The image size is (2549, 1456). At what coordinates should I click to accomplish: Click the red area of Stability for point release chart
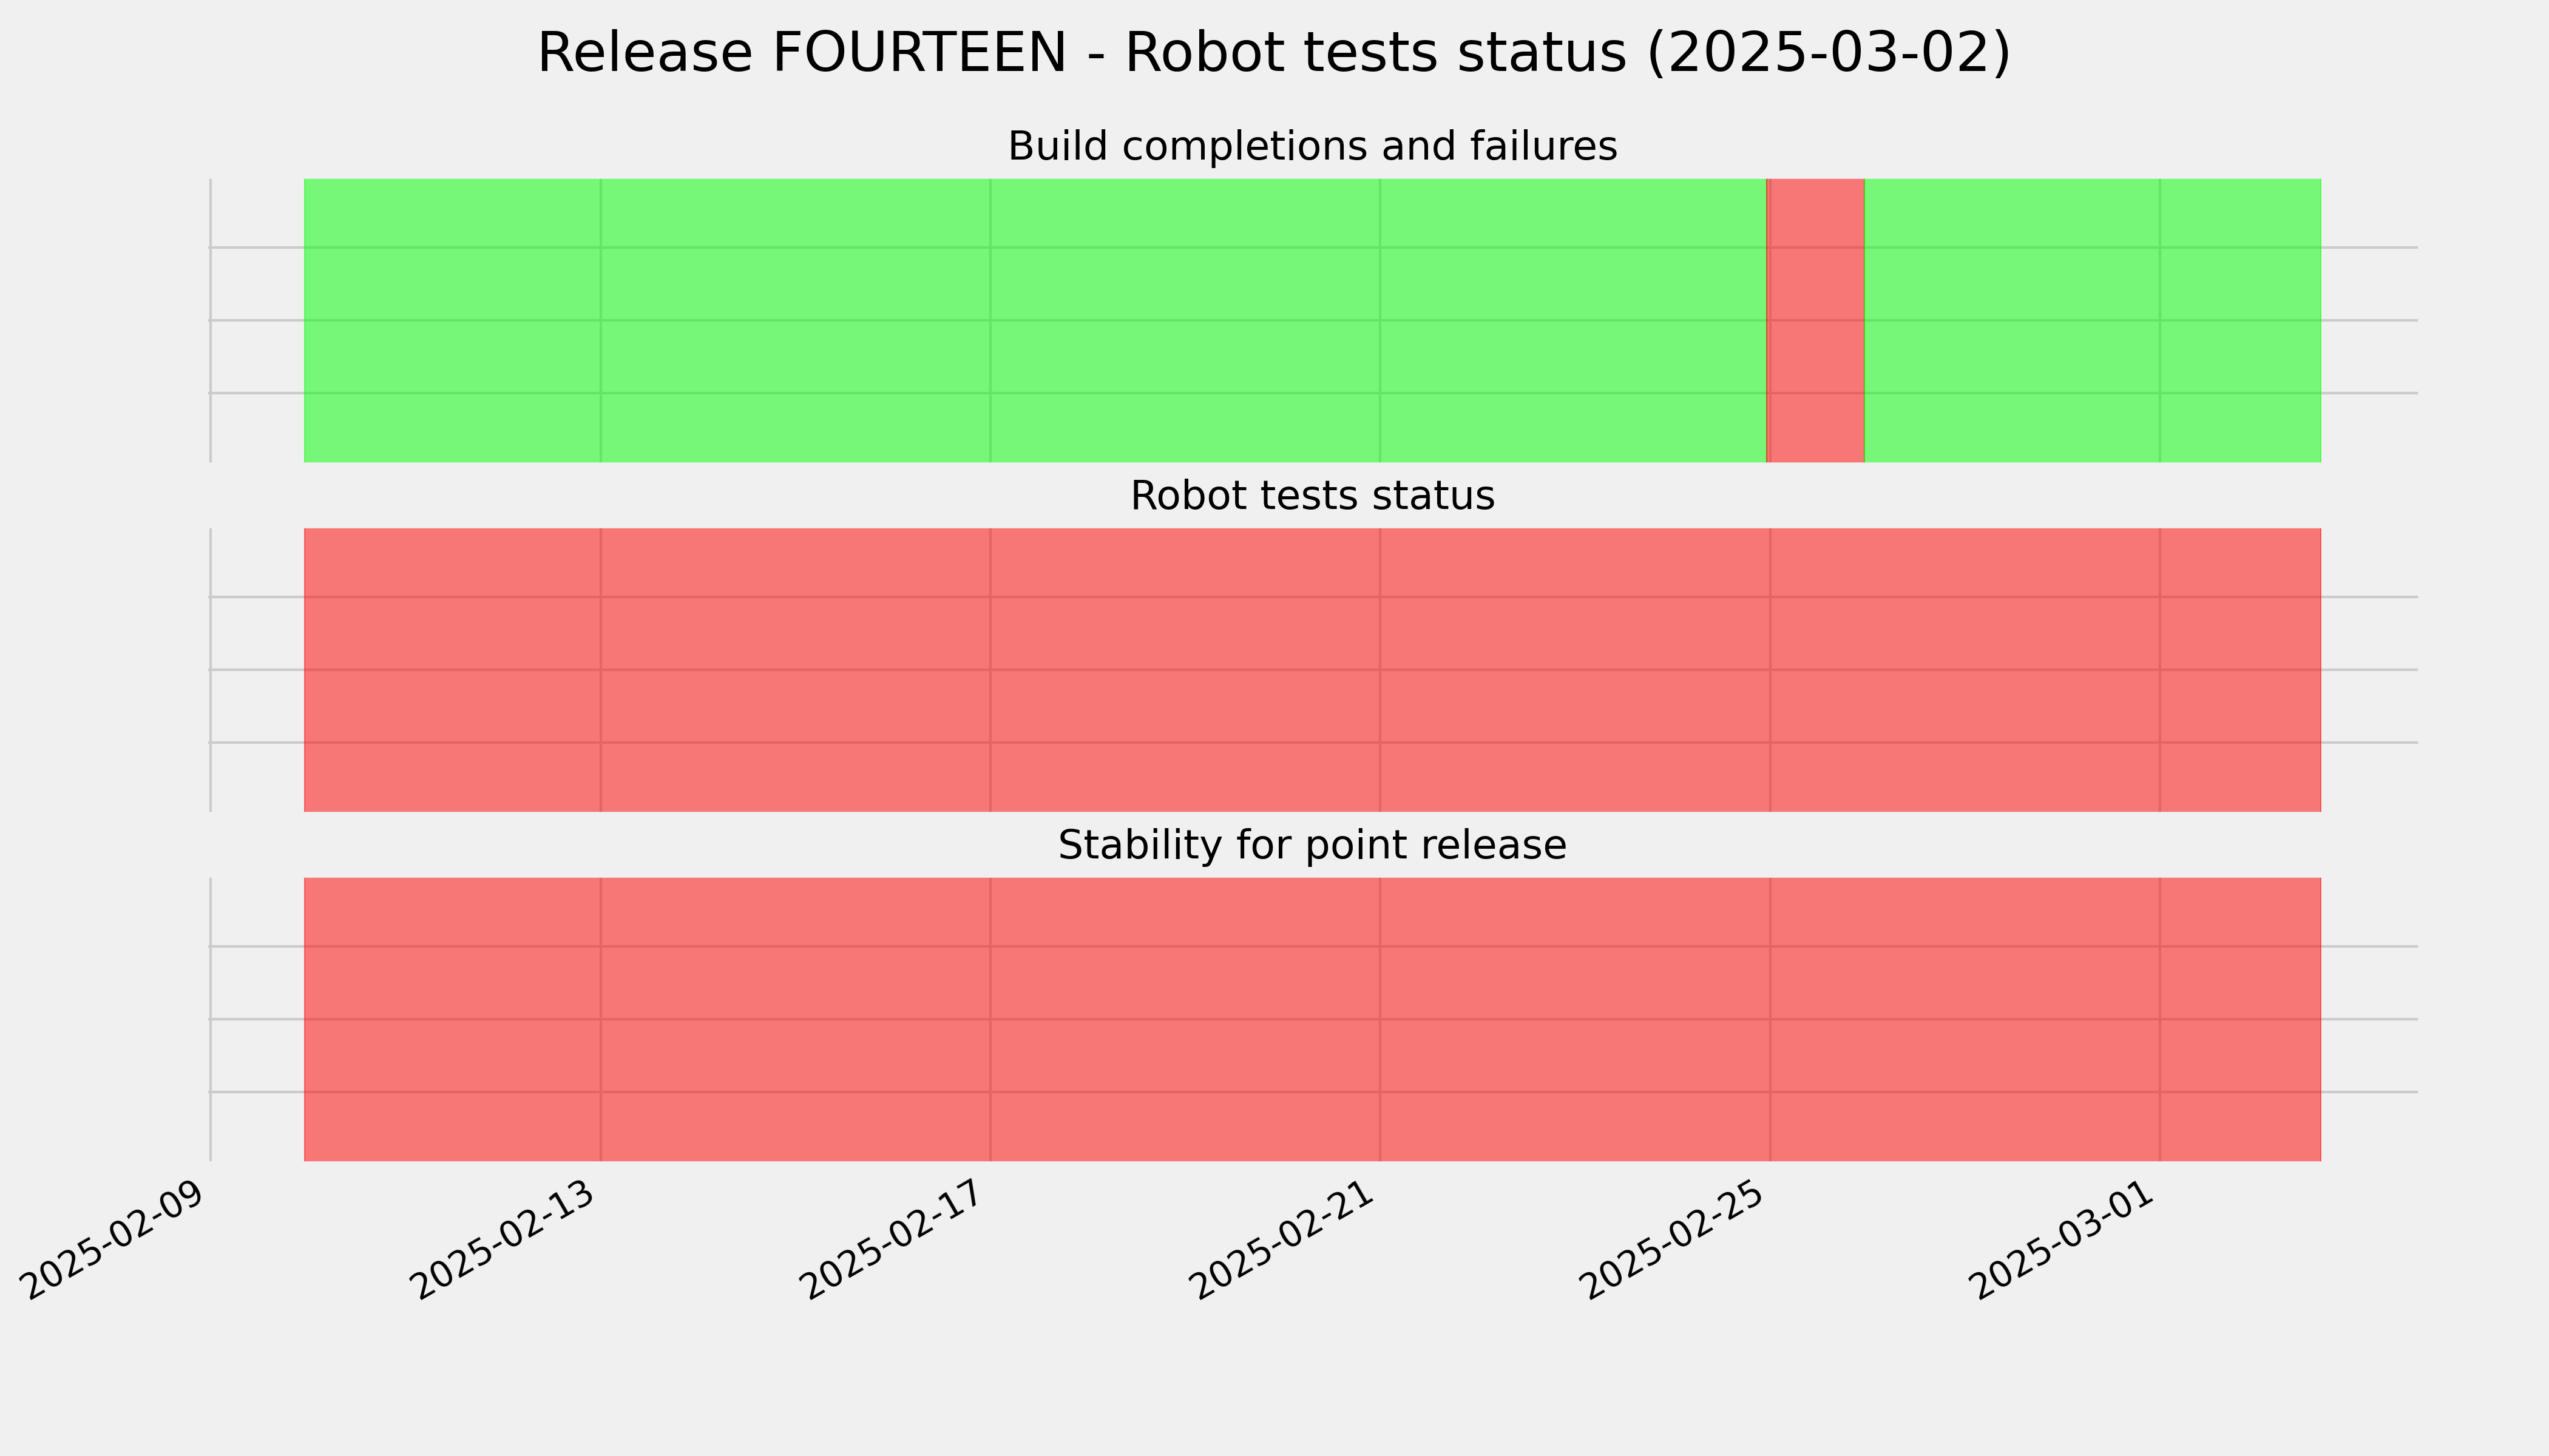pyautogui.click(x=1313, y=1019)
